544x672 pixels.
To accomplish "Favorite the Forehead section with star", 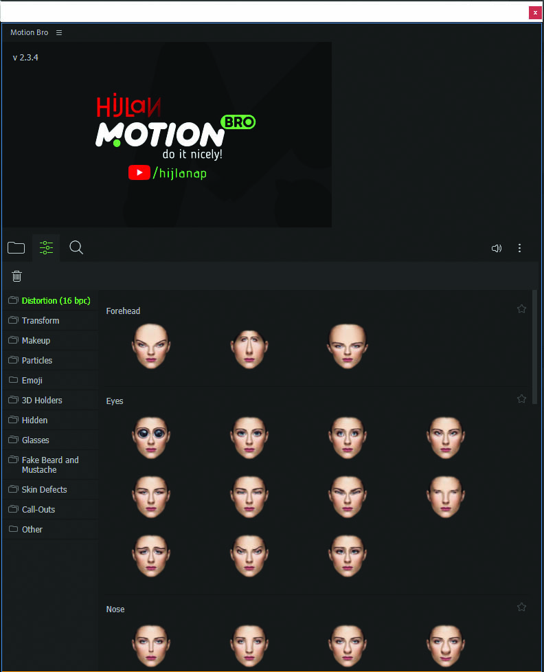I will click(x=521, y=309).
